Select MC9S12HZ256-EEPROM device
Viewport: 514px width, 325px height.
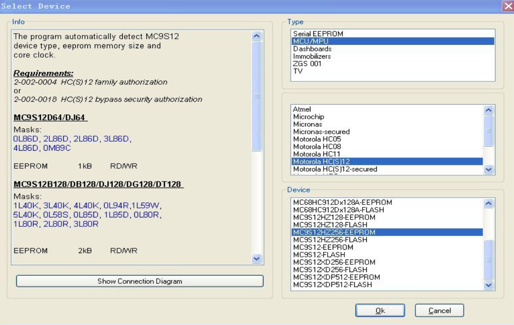point(387,232)
